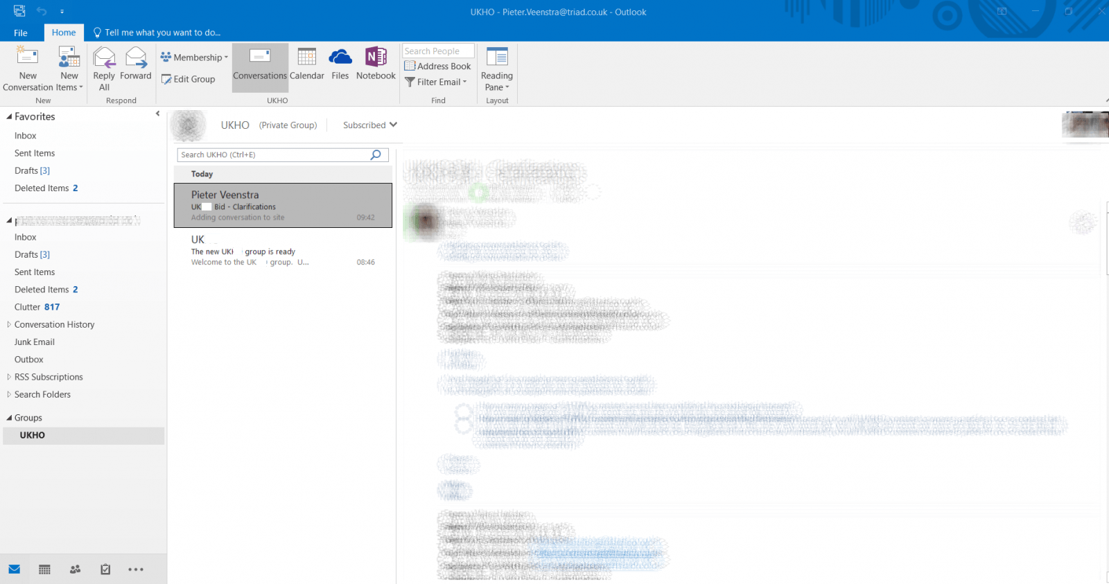Switch to Calendar view in navigation bar
This screenshot has width=1109, height=584.
pyautogui.click(x=44, y=569)
